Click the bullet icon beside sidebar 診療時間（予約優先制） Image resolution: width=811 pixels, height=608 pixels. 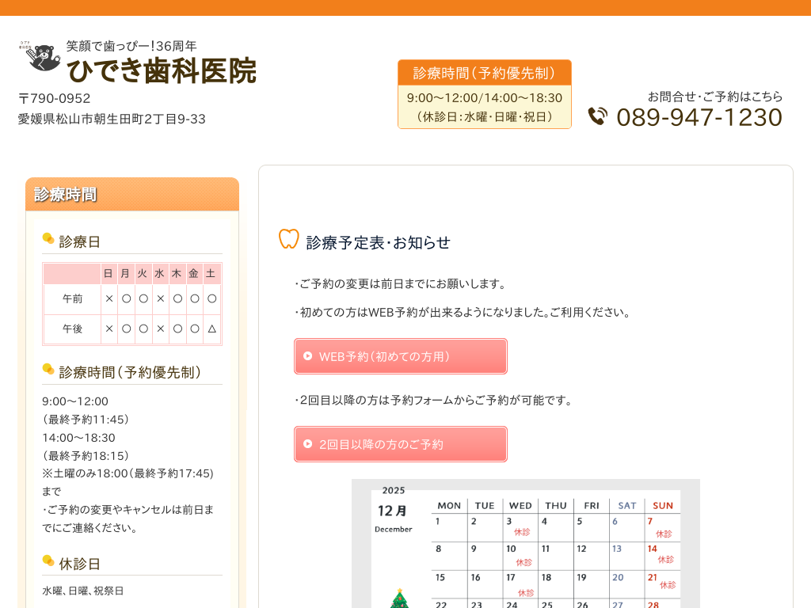(48, 369)
